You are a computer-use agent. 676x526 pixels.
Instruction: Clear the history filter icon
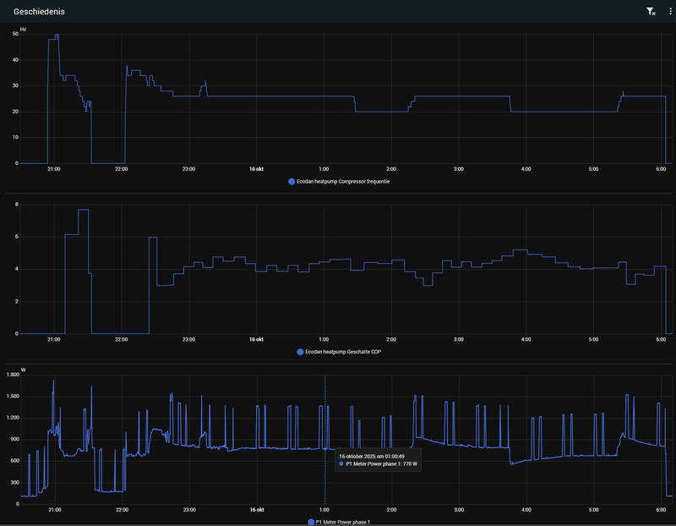point(651,12)
